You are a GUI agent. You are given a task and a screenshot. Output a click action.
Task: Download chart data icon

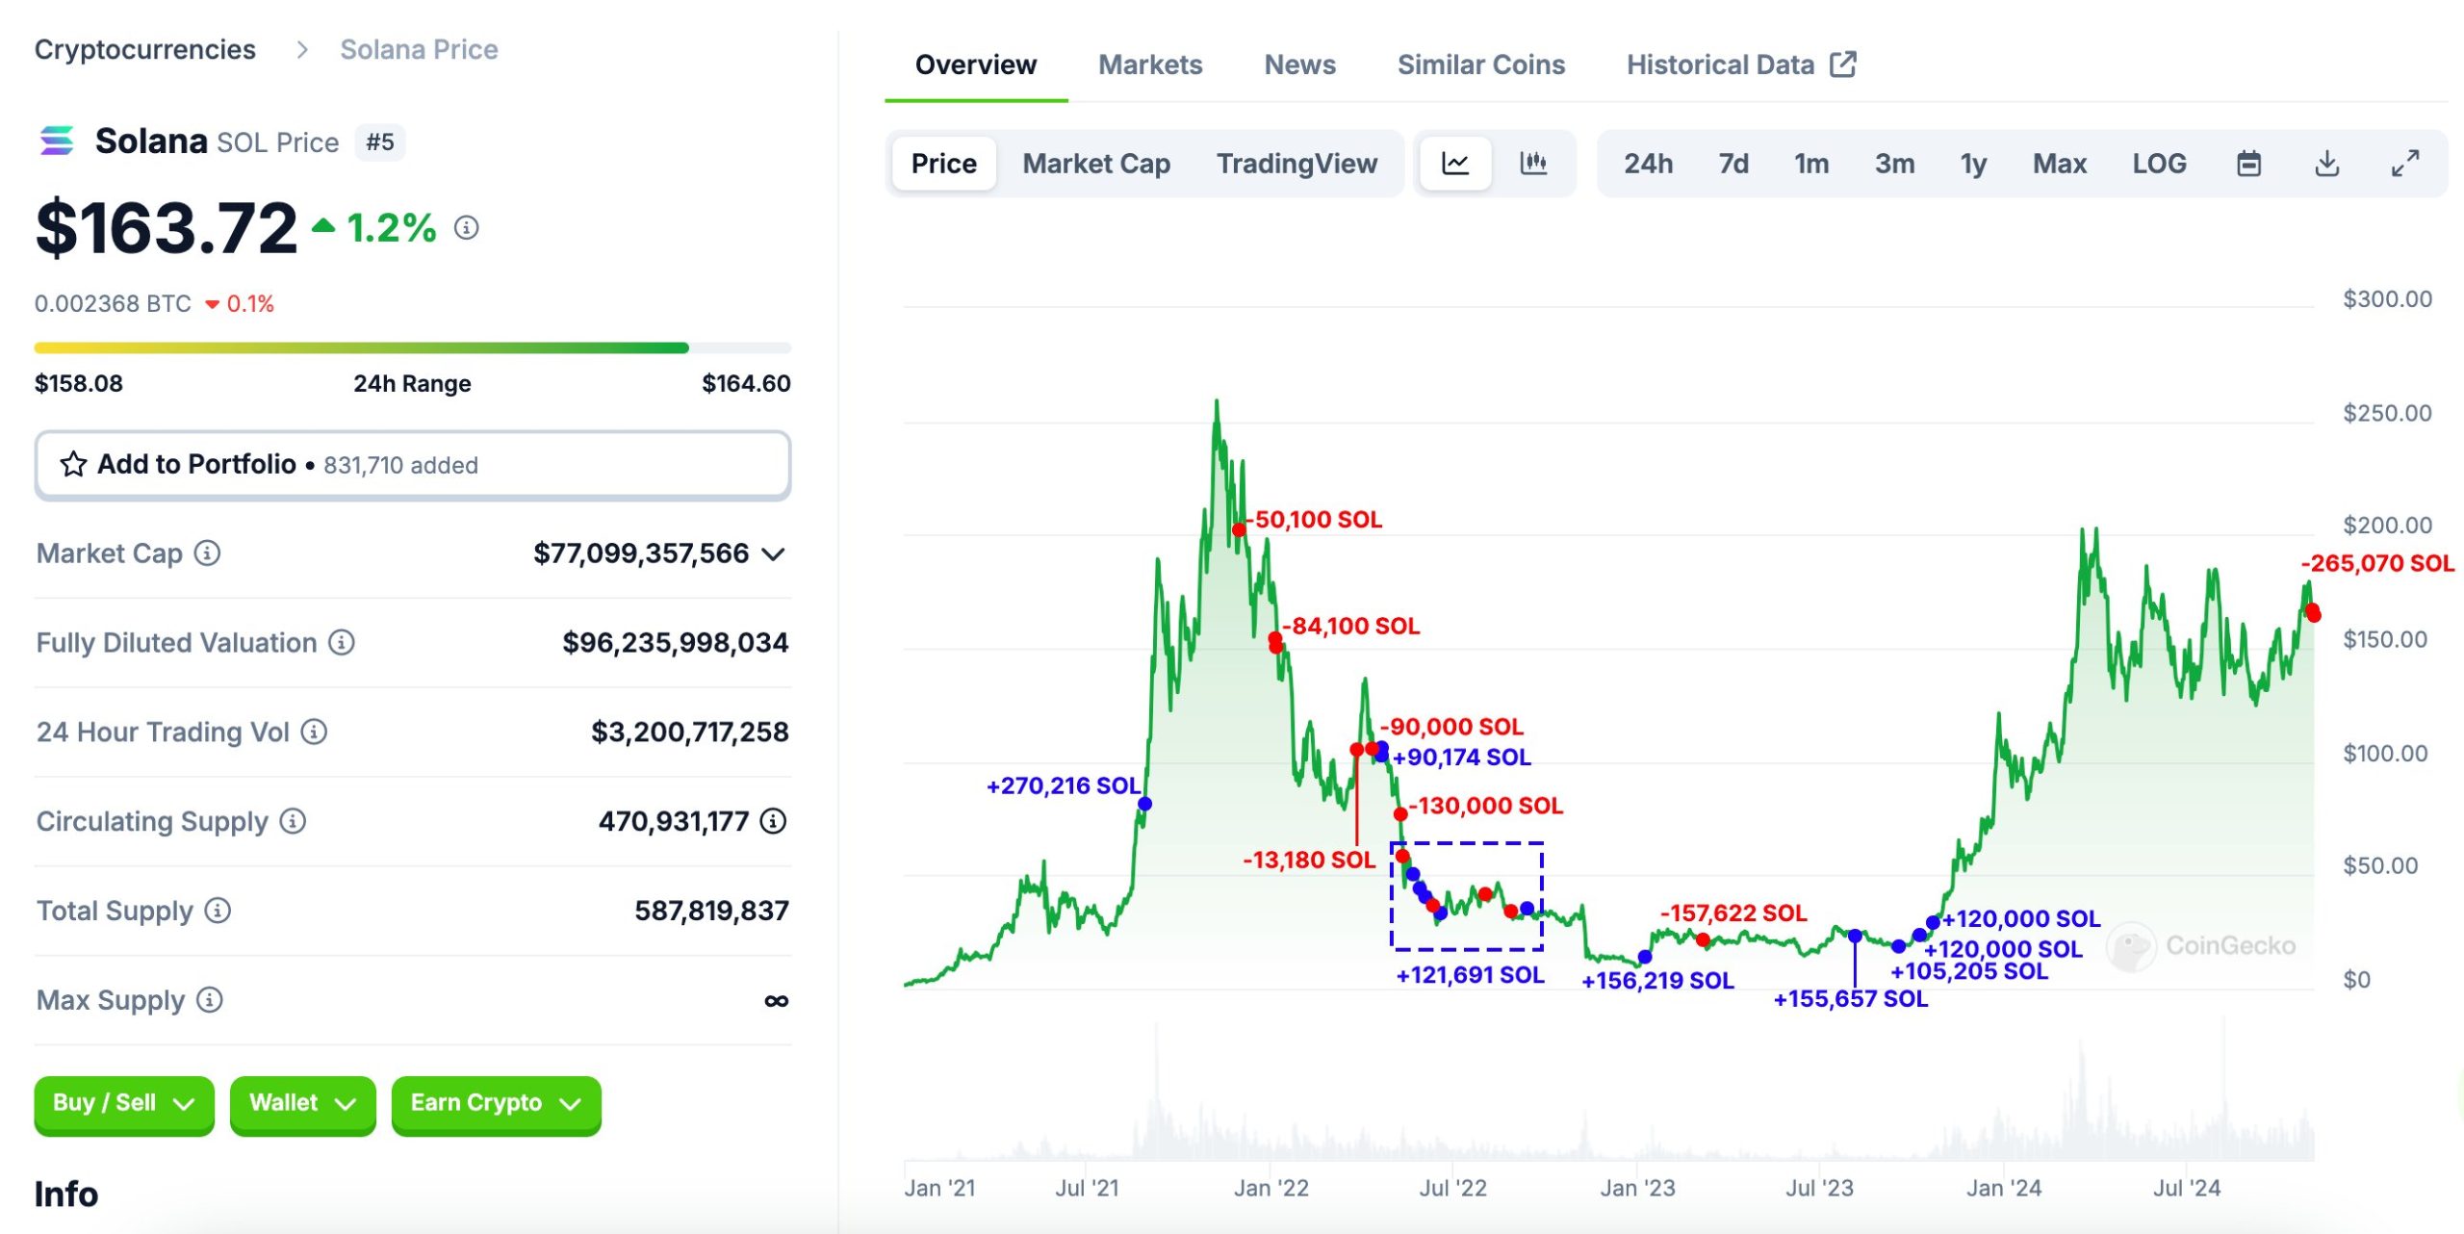[x=2326, y=164]
